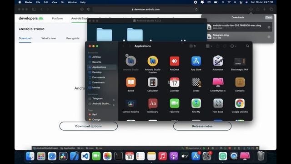Open Platform link on developers site

coord(57,18)
